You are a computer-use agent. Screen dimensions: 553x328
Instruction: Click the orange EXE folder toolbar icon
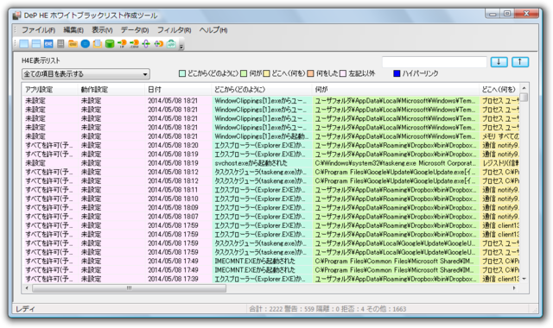(x=73, y=44)
